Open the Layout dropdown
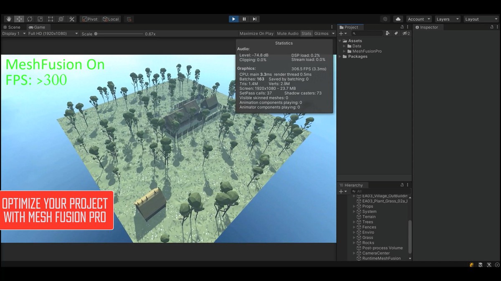 [x=481, y=19]
